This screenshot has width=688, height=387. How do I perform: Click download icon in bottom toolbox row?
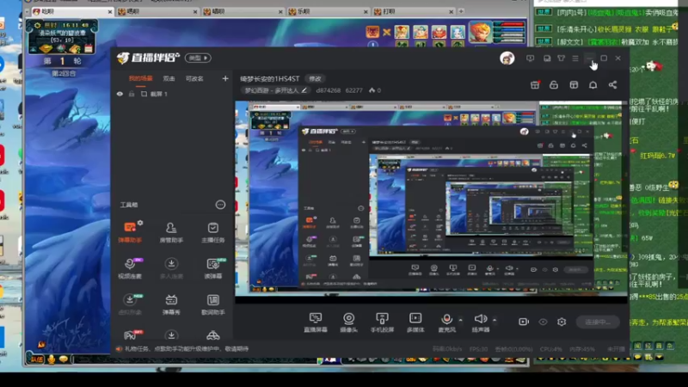click(171, 335)
